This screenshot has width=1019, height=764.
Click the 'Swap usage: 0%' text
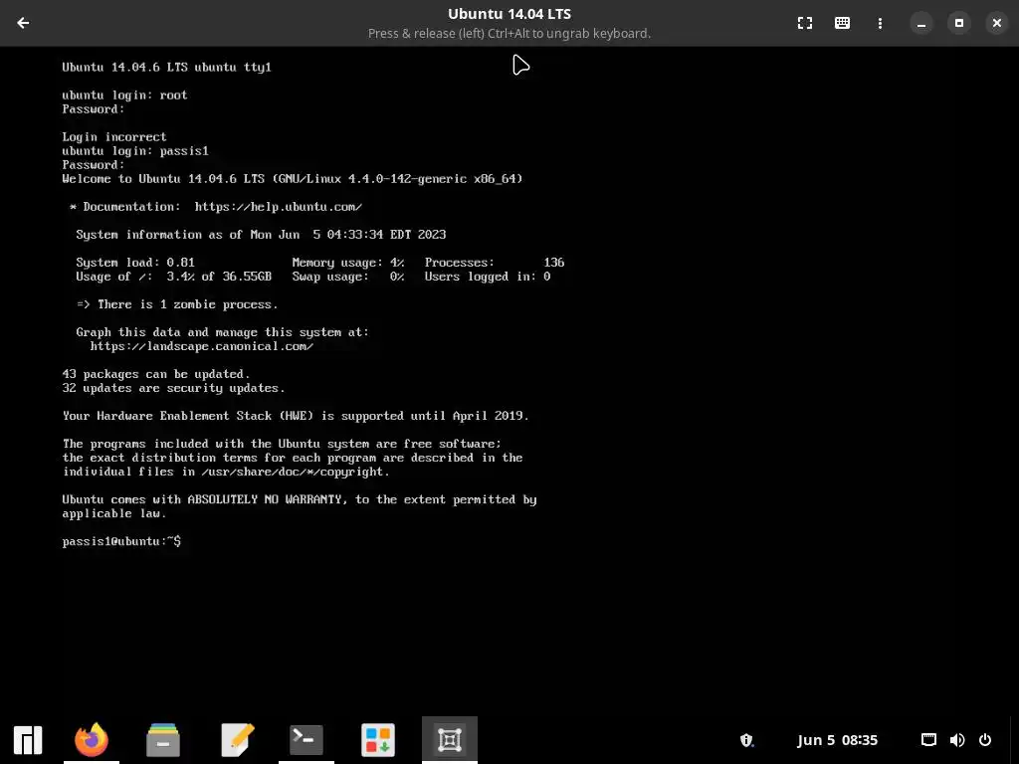click(x=348, y=277)
